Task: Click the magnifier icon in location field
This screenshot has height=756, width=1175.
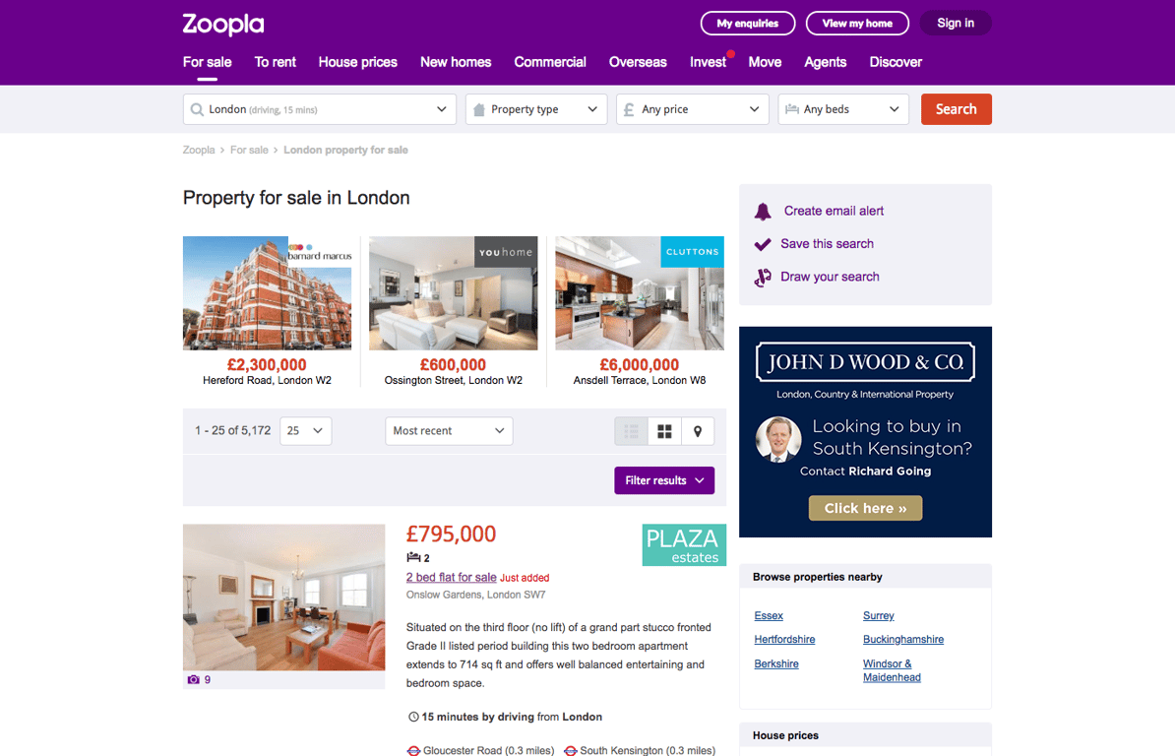Action: pos(197,109)
